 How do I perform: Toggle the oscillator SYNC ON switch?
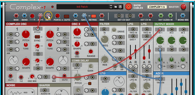(37, 37)
